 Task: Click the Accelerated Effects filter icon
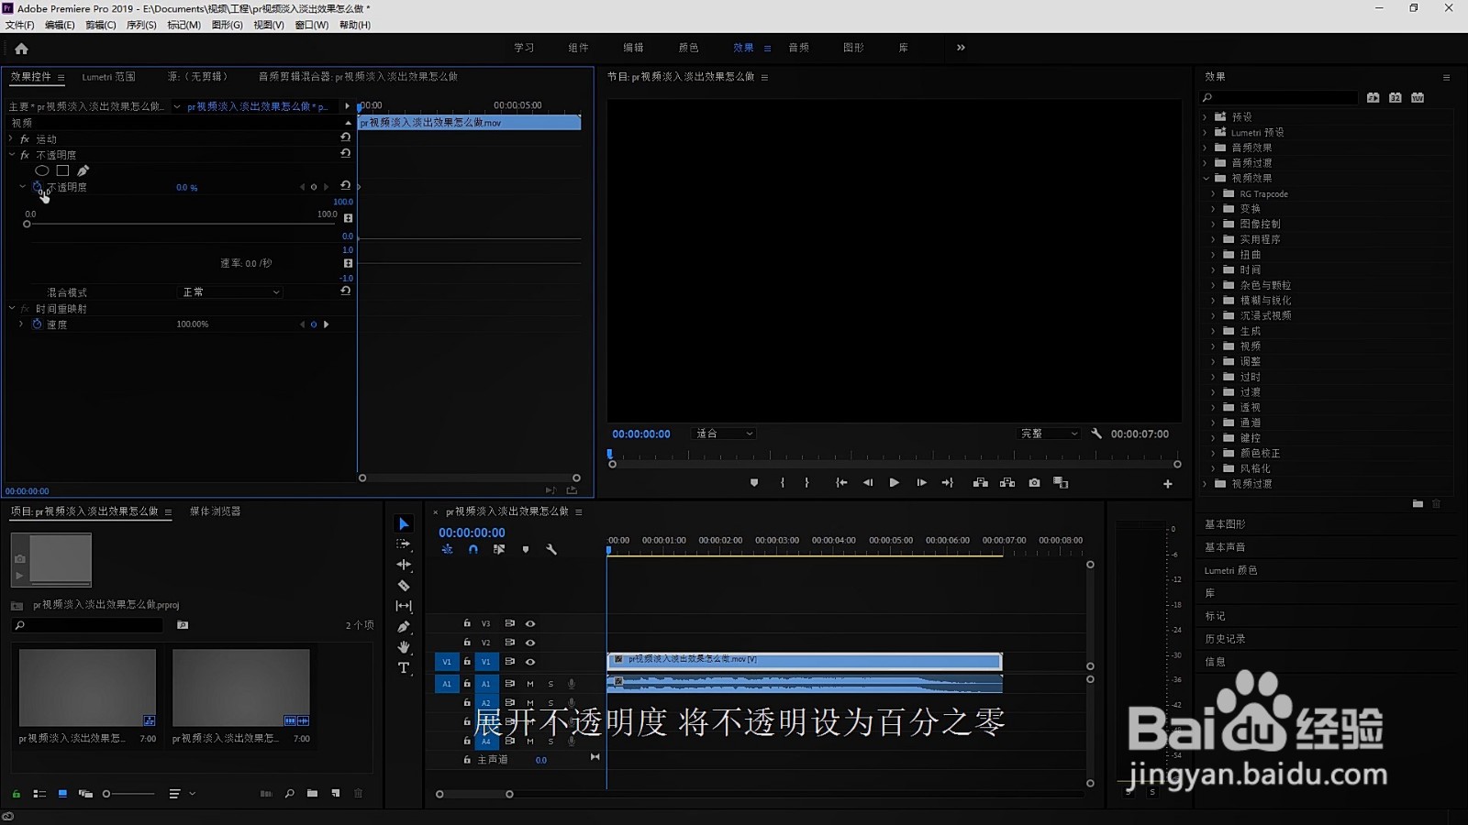click(x=1373, y=97)
